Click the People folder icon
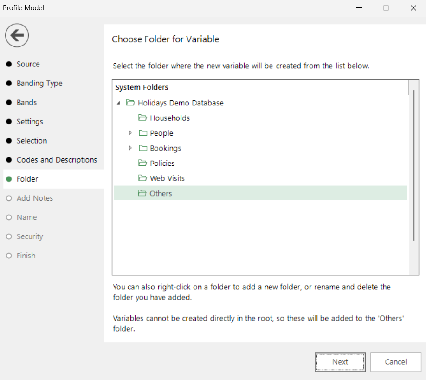Viewport: 426px width, 380px height. coord(142,133)
